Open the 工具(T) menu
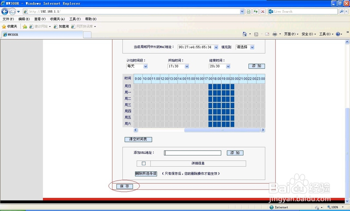The height and width of the screenshot is (211, 350). click(x=74, y=19)
